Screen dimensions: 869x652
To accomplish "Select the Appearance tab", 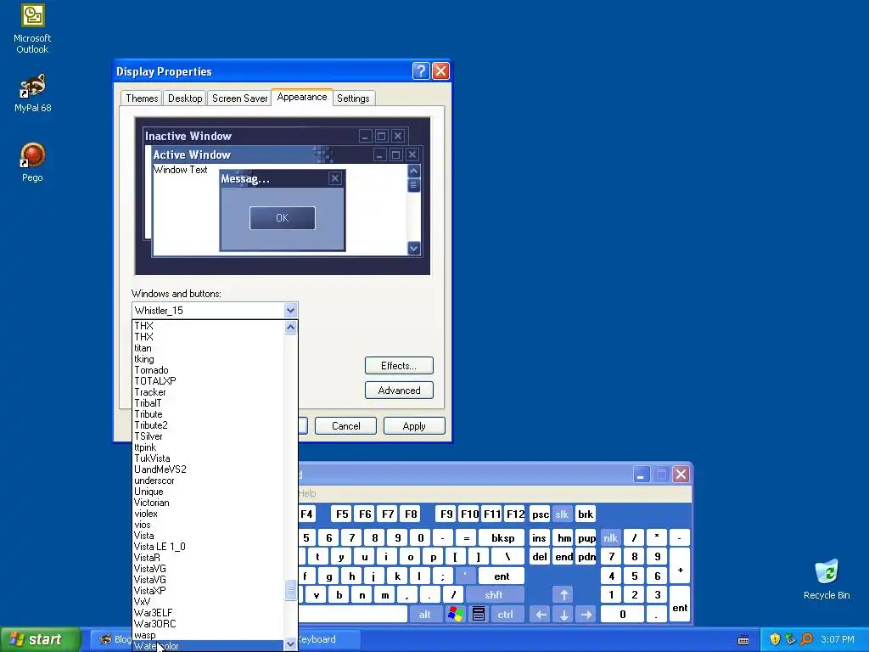I will coord(302,97).
